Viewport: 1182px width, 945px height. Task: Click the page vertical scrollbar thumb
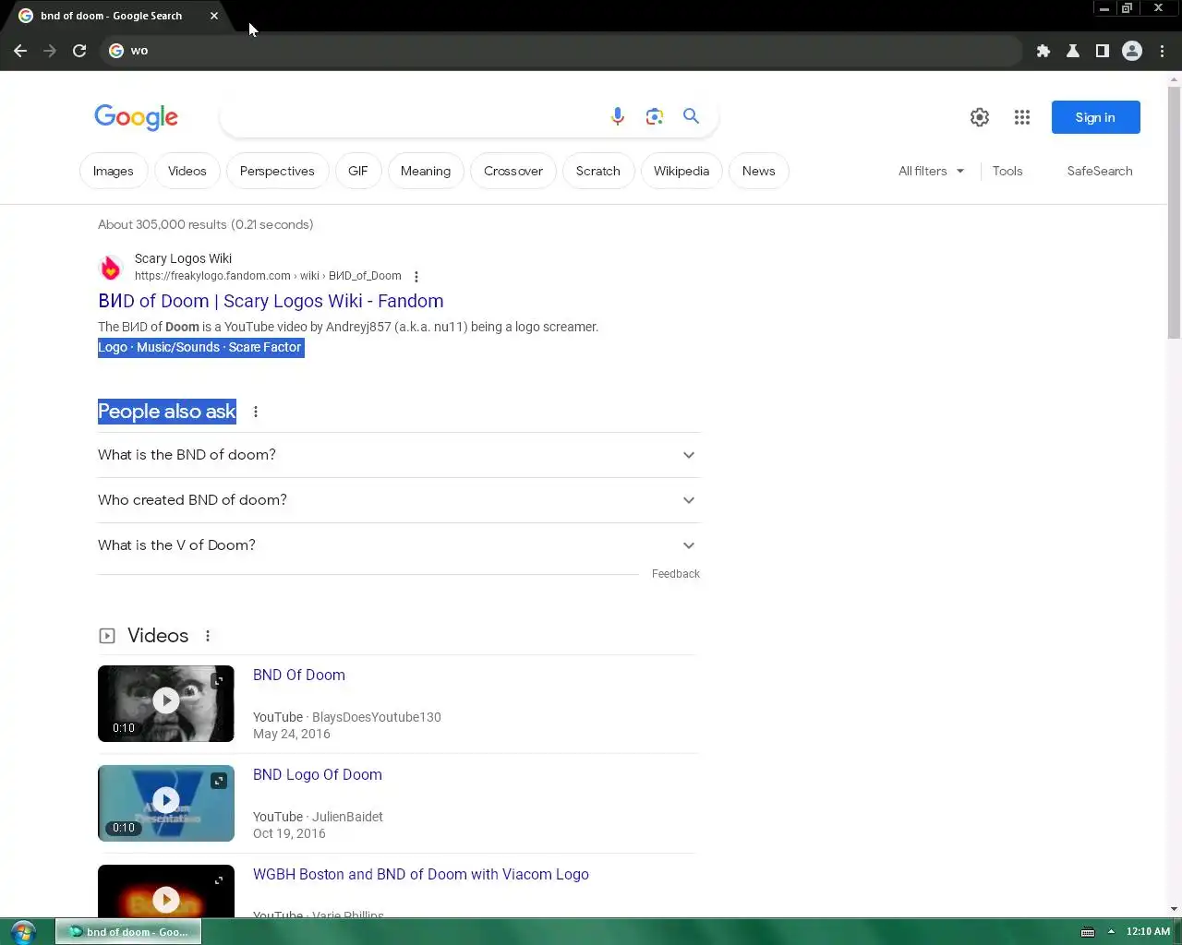pos(1174,212)
